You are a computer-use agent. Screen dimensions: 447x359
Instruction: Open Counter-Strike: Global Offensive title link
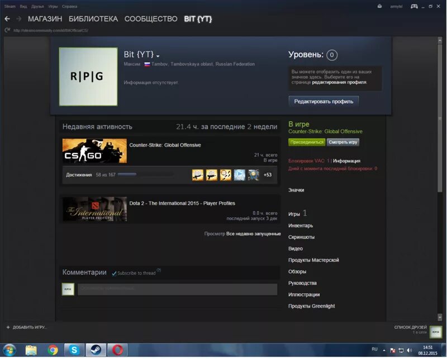tap(165, 145)
